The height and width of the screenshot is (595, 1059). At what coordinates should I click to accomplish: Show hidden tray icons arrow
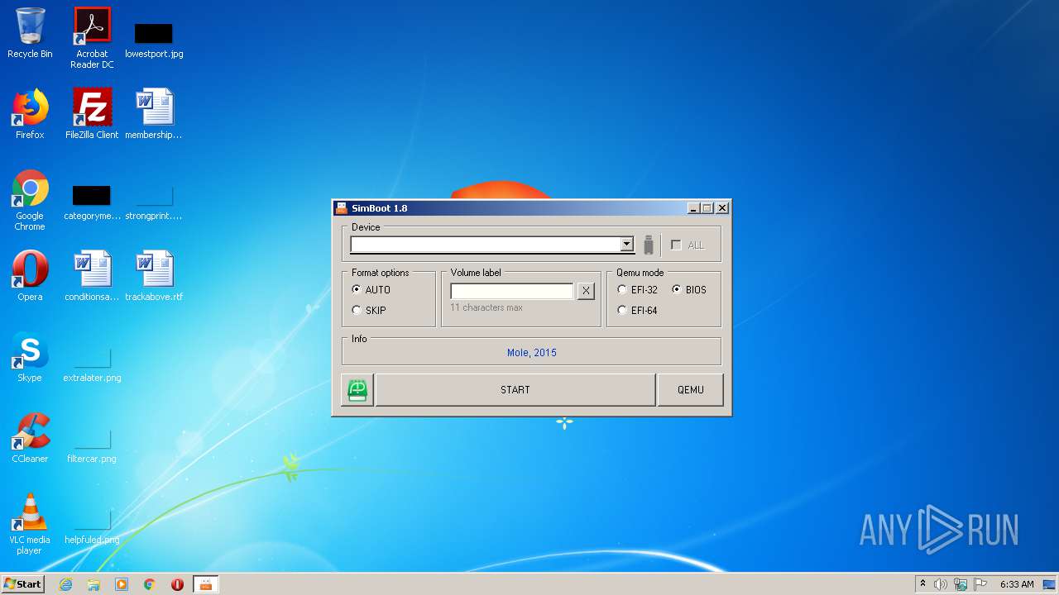tap(922, 584)
